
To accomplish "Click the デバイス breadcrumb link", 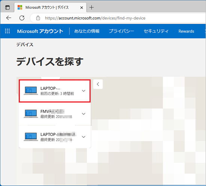I will (x=25, y=45).
